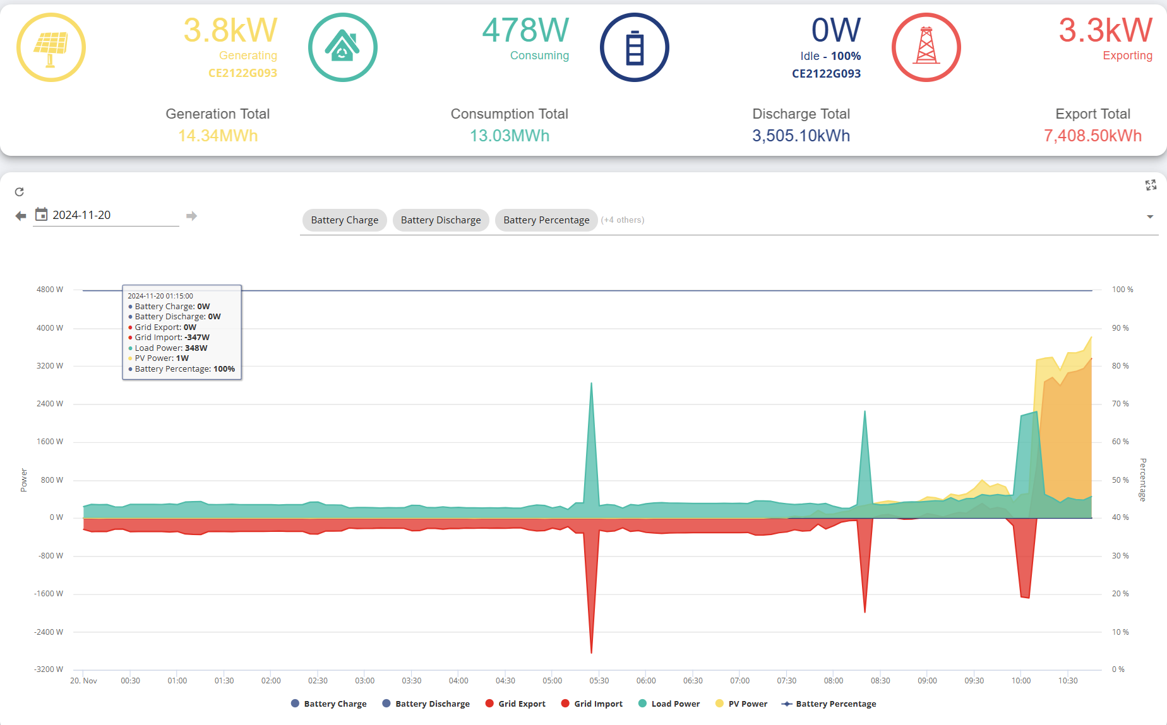
Task: Click the 3.3kW exporting value
Action: click(1106, 30)
